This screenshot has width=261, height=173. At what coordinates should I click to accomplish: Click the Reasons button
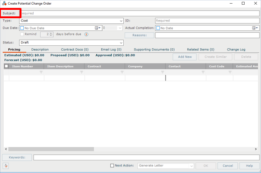pyautogui.click(x=140, y=36)
